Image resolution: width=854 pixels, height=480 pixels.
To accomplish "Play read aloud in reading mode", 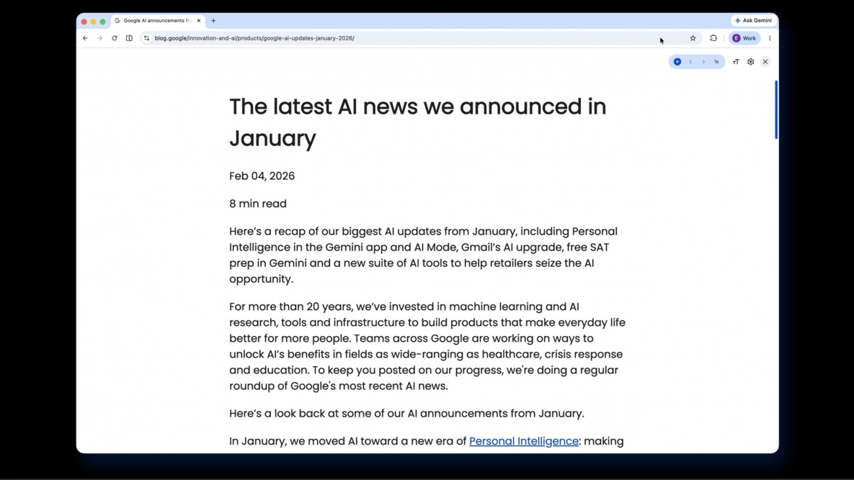I will [x=677, y=62].
